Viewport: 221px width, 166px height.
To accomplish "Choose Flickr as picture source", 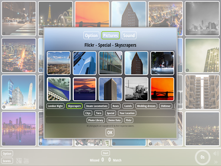I will pyautogui.click(x=129, y=120).
